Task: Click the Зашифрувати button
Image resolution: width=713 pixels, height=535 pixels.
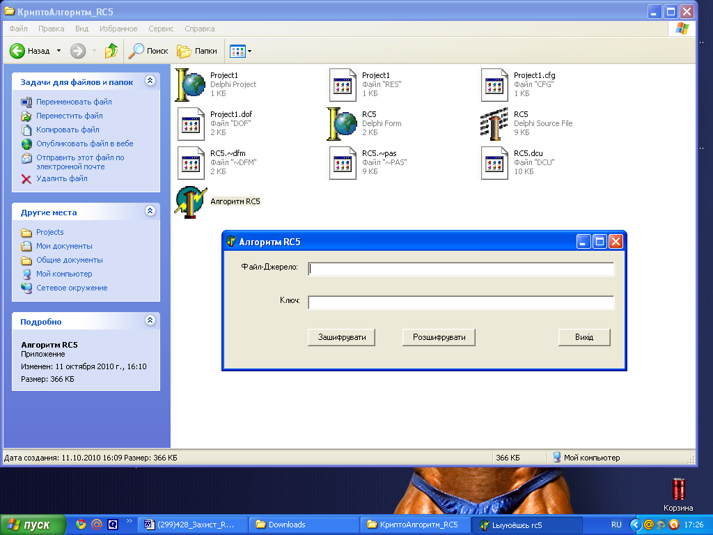Action: pyautogui.click(x=341, y=338)
